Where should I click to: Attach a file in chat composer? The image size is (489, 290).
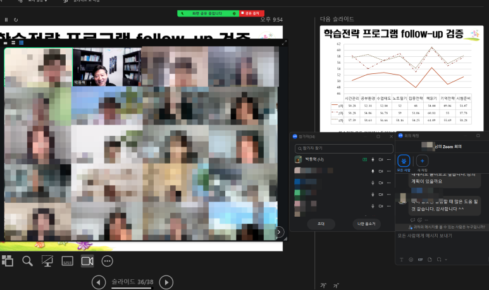[x=430, y=260]
